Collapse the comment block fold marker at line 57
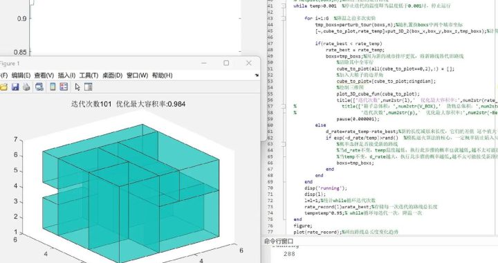Screen dimensions: 498x263 284,106
